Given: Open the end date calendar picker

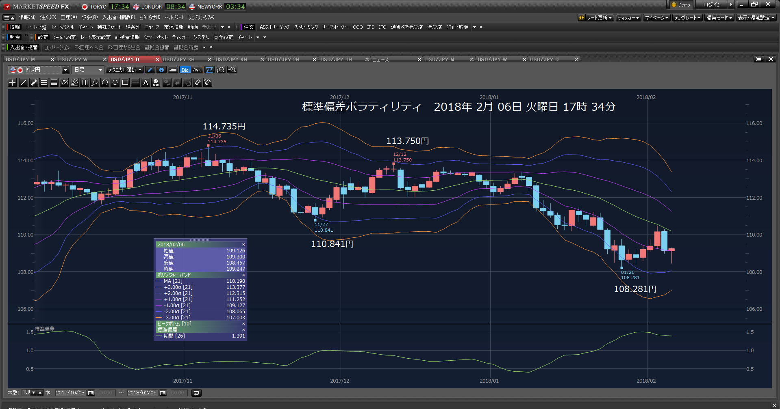Looking at the screenshot, I should click(163, 393).
